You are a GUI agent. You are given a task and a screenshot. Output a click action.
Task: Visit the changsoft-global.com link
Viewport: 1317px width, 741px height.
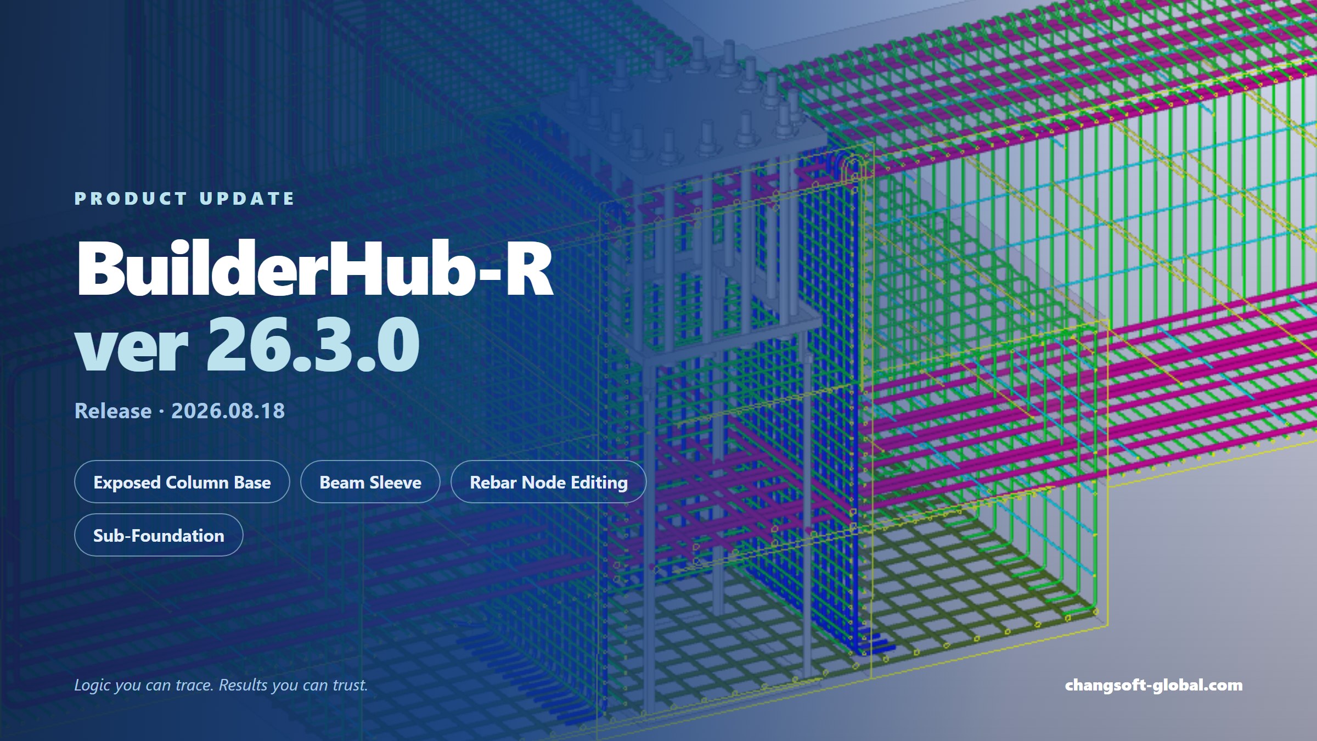(1153, 685)
